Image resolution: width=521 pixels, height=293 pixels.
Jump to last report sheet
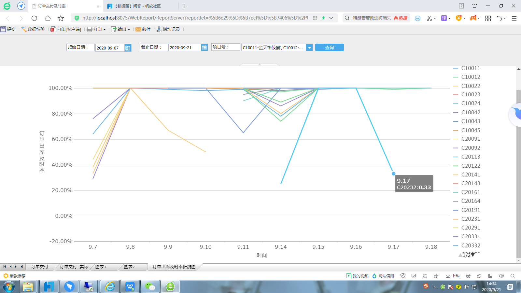pyautogui.click(x=21, y=267)
